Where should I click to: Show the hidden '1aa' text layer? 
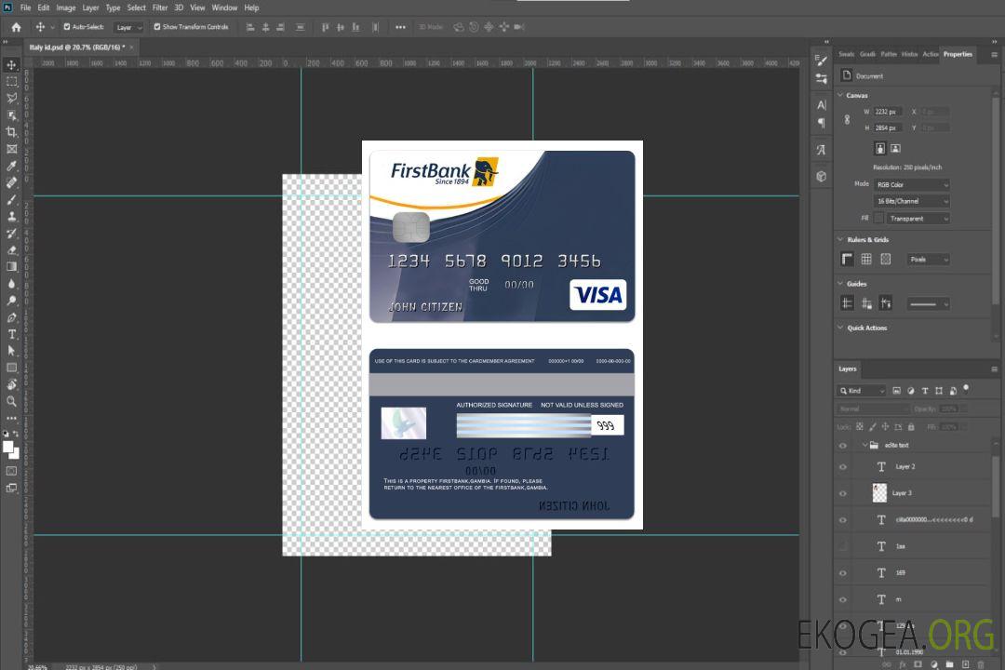[843, 547]
